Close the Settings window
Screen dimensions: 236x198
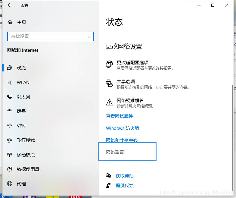click(227, 5)
